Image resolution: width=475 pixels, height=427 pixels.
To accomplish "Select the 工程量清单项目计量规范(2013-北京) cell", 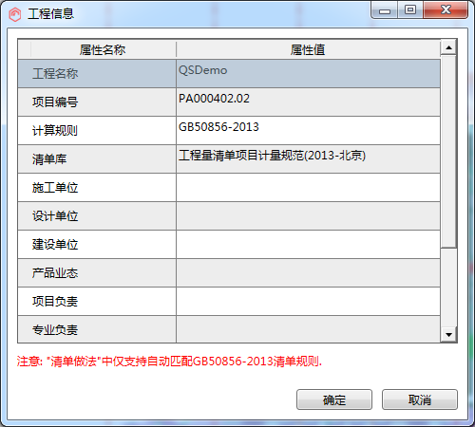I will [308, 158].
